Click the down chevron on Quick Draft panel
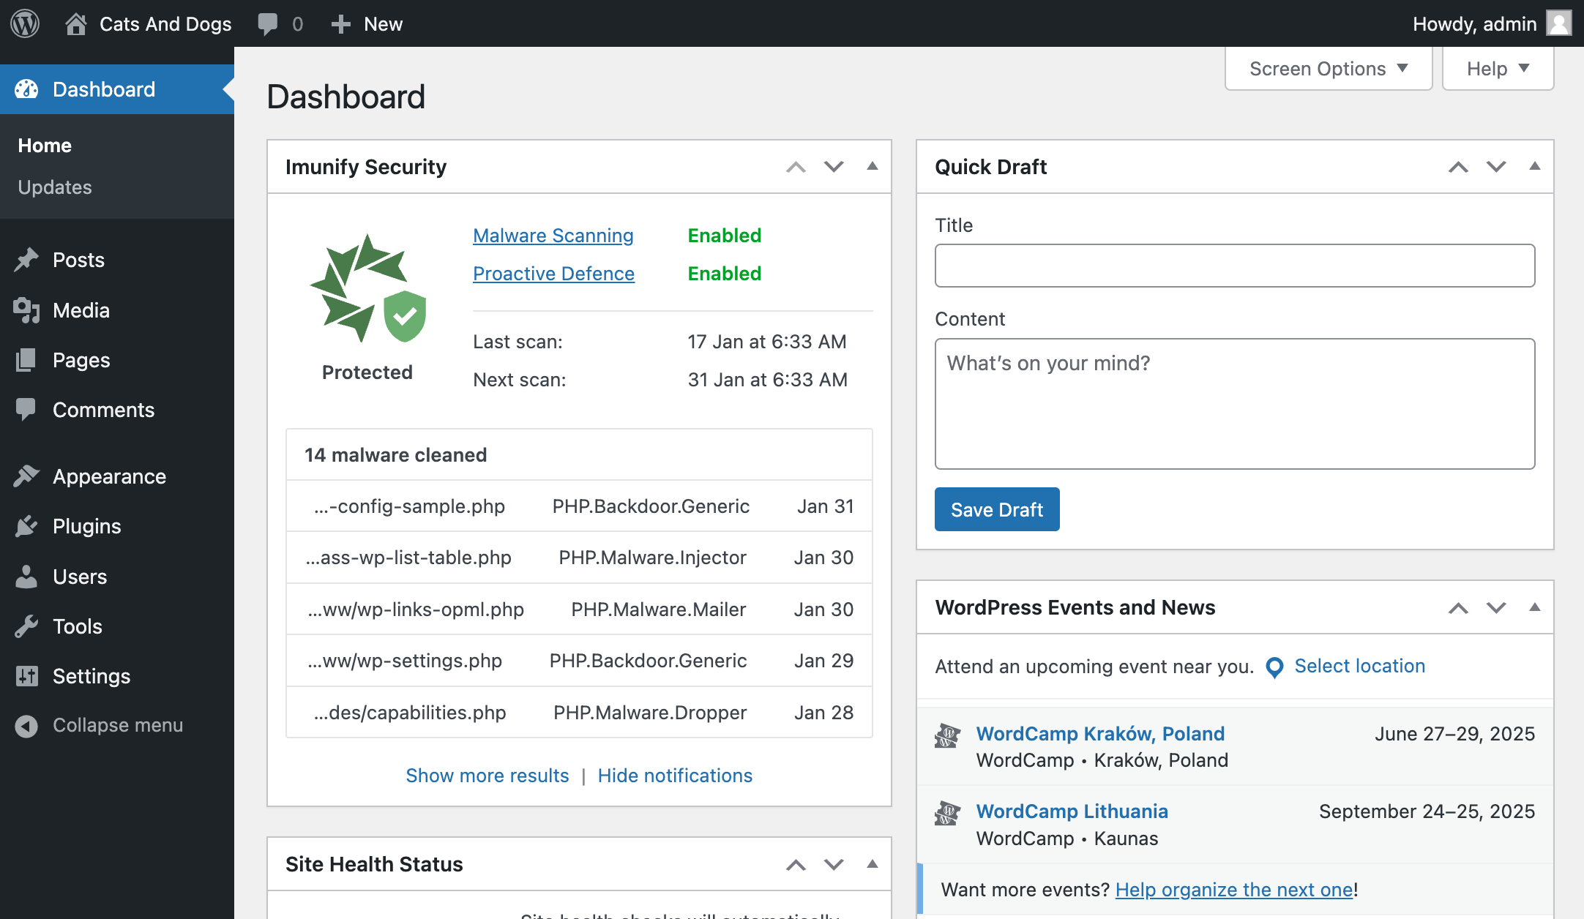The width and height of the screenshot is (1584, 919). tap(1495, 167)
